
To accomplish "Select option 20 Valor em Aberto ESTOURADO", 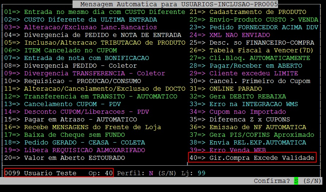I will [64, 158].
